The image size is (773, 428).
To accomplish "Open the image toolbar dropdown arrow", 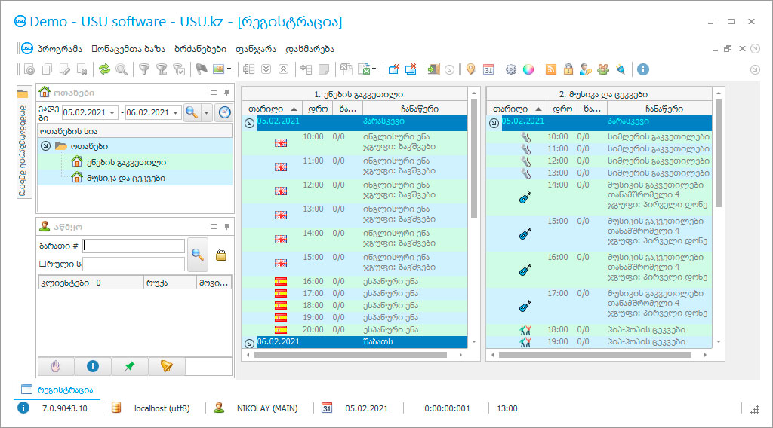I will [229, 69].
